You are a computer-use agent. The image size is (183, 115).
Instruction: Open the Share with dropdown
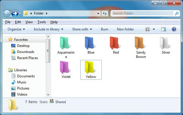(x=82, y=29)
